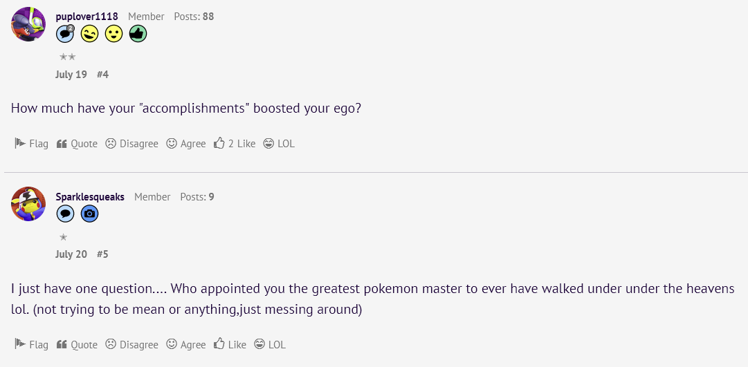Open puplover1118 username profile link
The height and width of the screenshot is (367, 748).
coord(86,17)
